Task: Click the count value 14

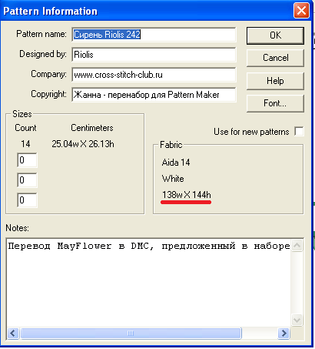Action: pyautogui.click(x=25, y=144)
